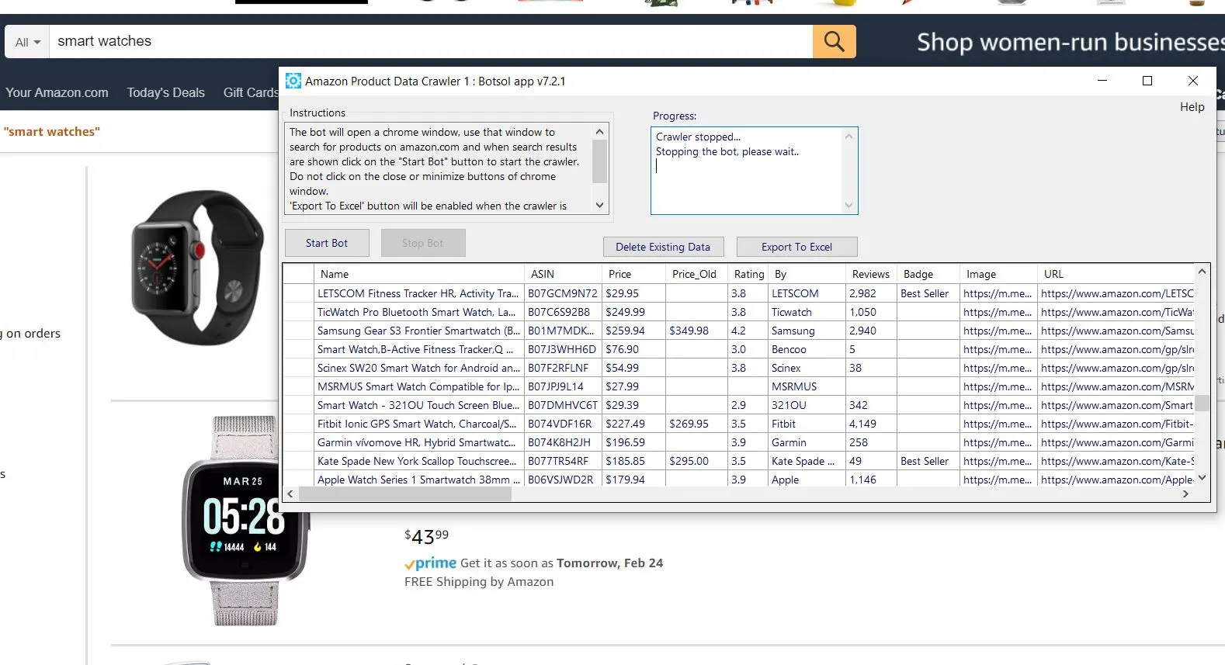
Task: Open the gray band smartwatch product thumbnail
Action: (244, 520)
